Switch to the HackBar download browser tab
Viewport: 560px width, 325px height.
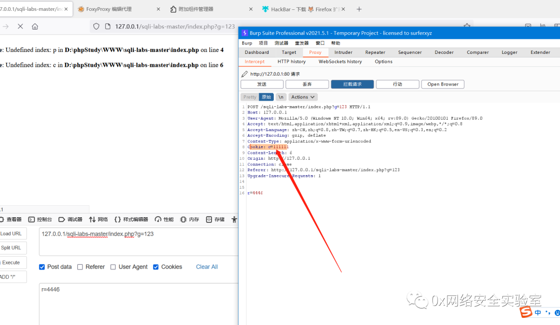(x=301, y=9)
